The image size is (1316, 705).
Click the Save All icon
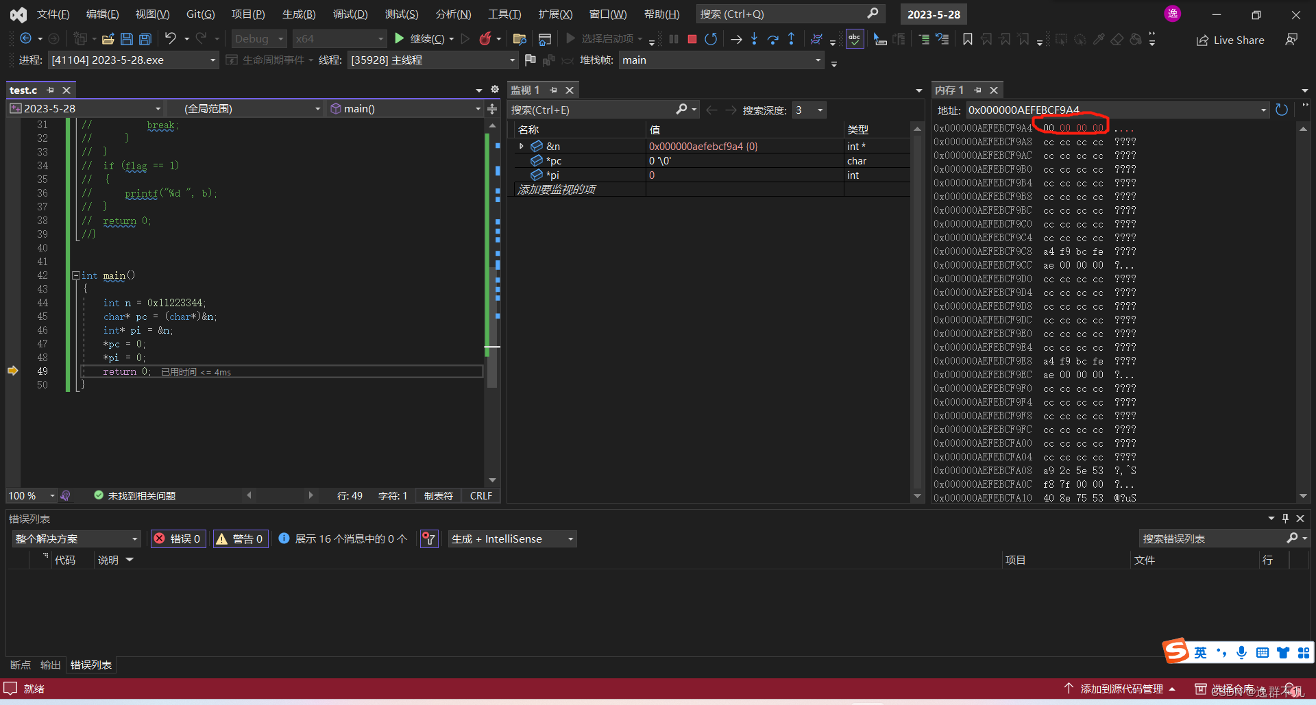point(145,39)
